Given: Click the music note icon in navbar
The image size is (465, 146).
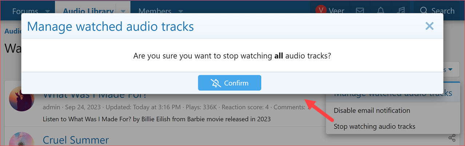Looking at the screenshot, I should point(401,11).
